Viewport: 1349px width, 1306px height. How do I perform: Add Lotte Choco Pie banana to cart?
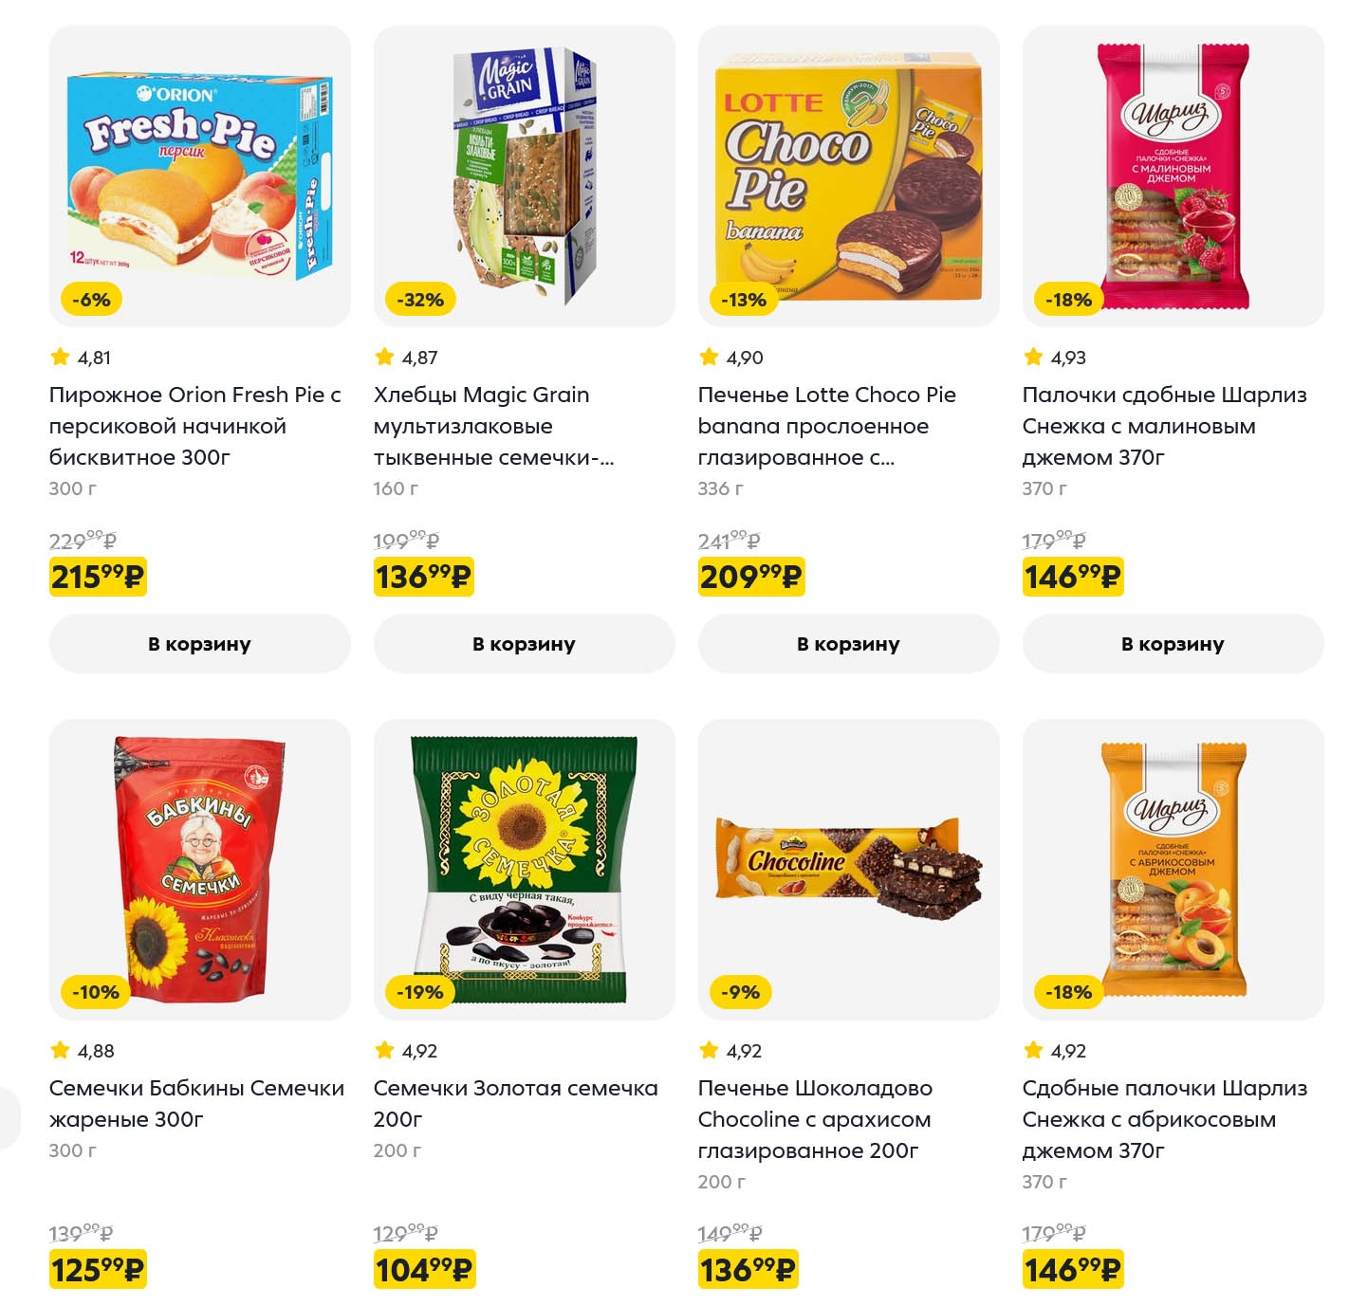tap(848, 644)
